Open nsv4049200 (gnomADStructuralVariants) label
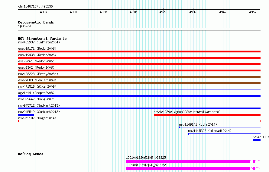Screen dimensions: 269x172 [187, 112]
